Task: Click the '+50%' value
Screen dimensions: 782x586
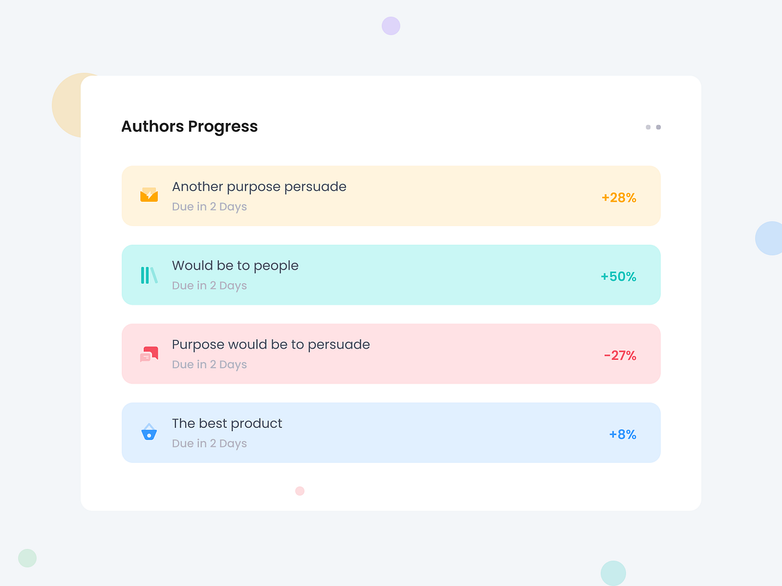Action: pos(618,277)
